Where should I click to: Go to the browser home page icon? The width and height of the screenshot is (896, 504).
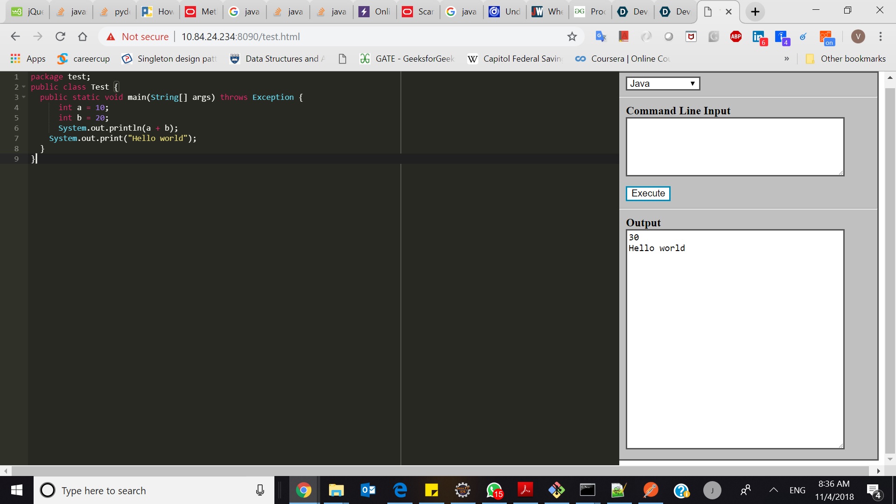(83, 36)
